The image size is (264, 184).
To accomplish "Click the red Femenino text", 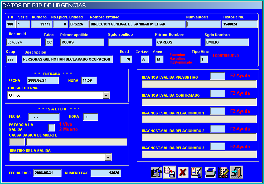I will [x=177, y=55].
